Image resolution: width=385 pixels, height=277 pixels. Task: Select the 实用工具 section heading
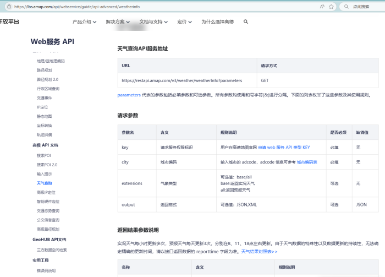click(41, 260)
